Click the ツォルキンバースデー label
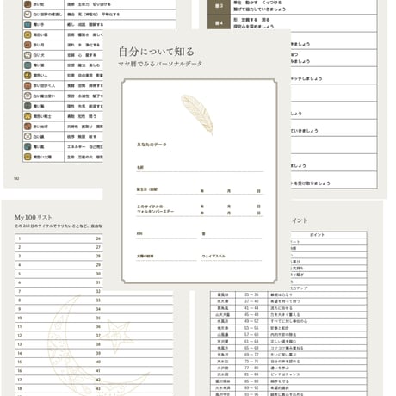Viewport: 396px width, 396px height. [x=155, y=212]
